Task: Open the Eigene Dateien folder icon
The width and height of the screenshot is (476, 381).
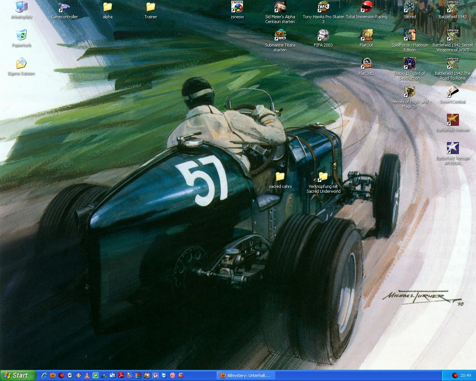Action: click(22, 67)
